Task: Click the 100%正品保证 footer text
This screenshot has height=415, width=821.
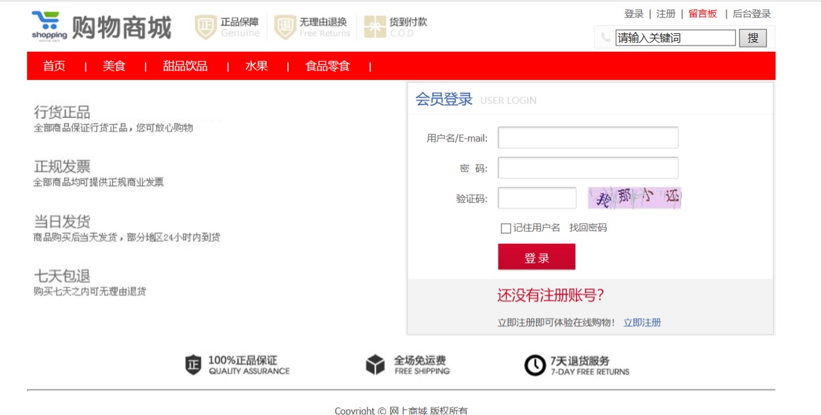Action: click(x=242, y=361)
